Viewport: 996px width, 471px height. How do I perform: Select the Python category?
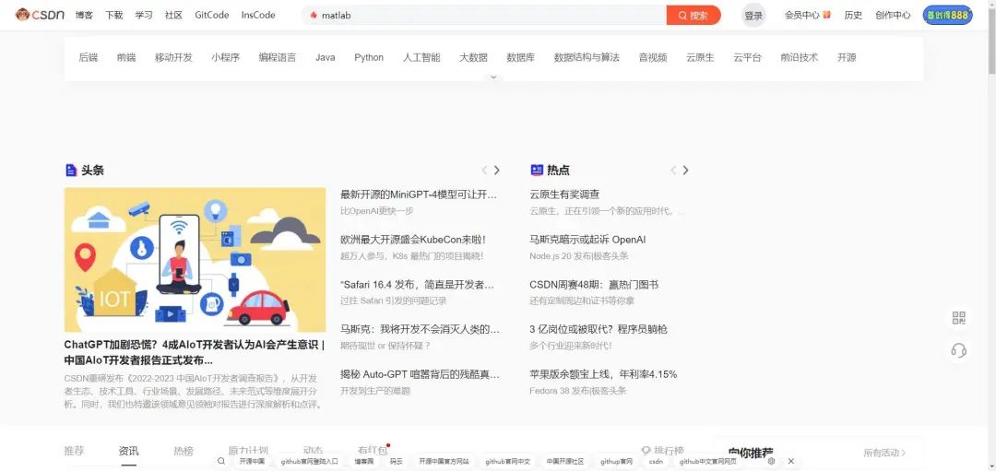(369, 57)
